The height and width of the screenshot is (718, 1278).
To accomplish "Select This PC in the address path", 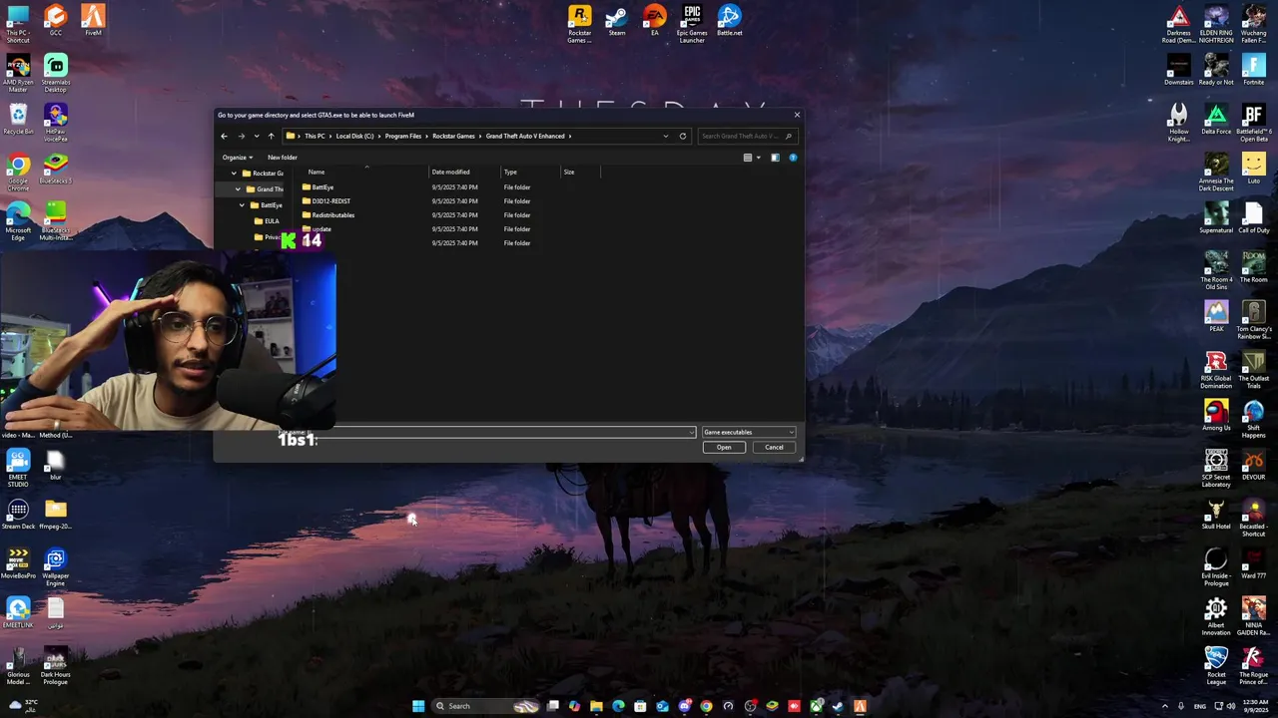I will click(x=315, y=136).
